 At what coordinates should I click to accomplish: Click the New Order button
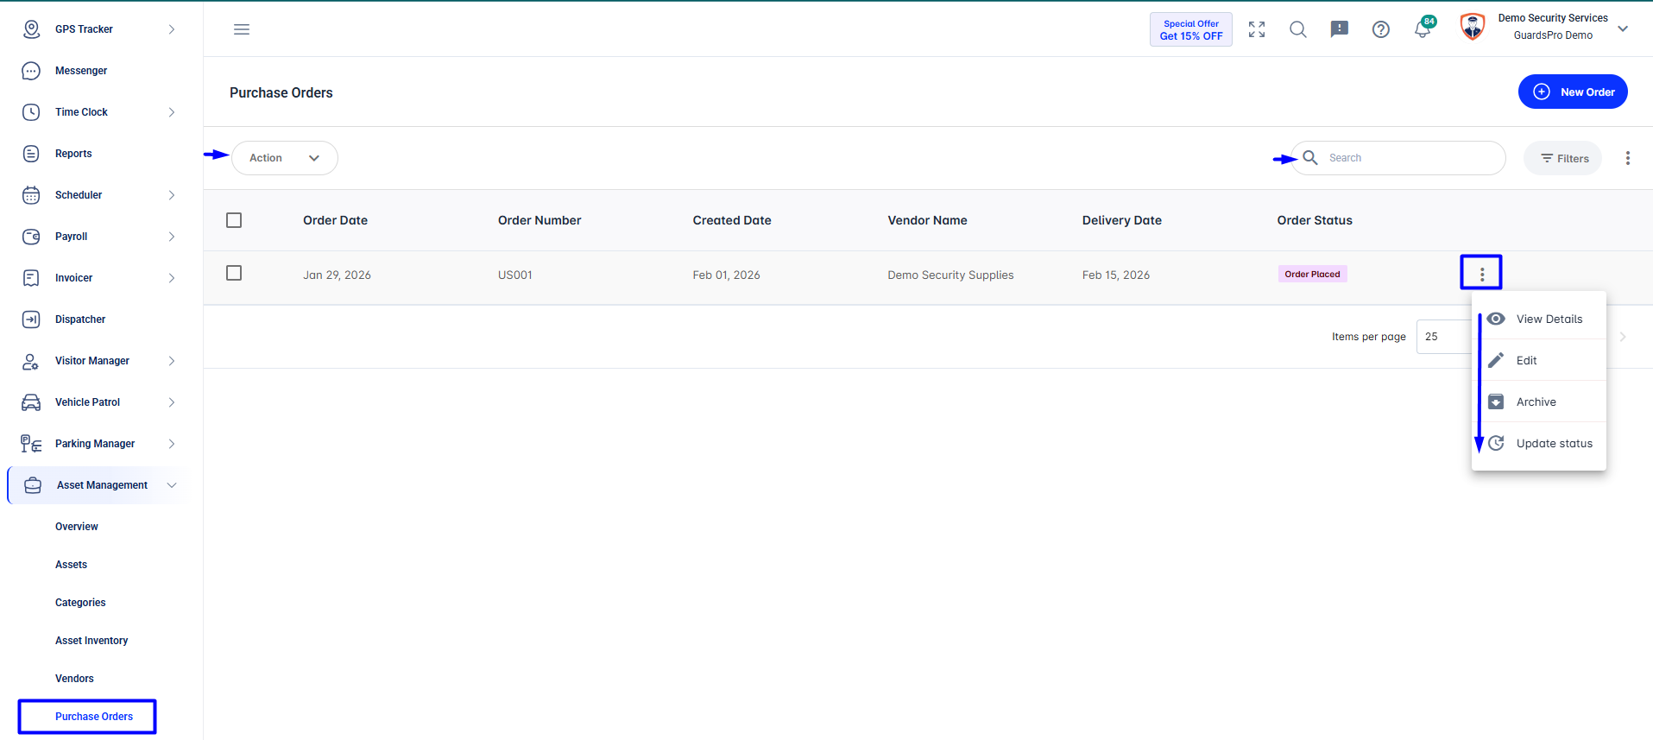click(1573, 92)
